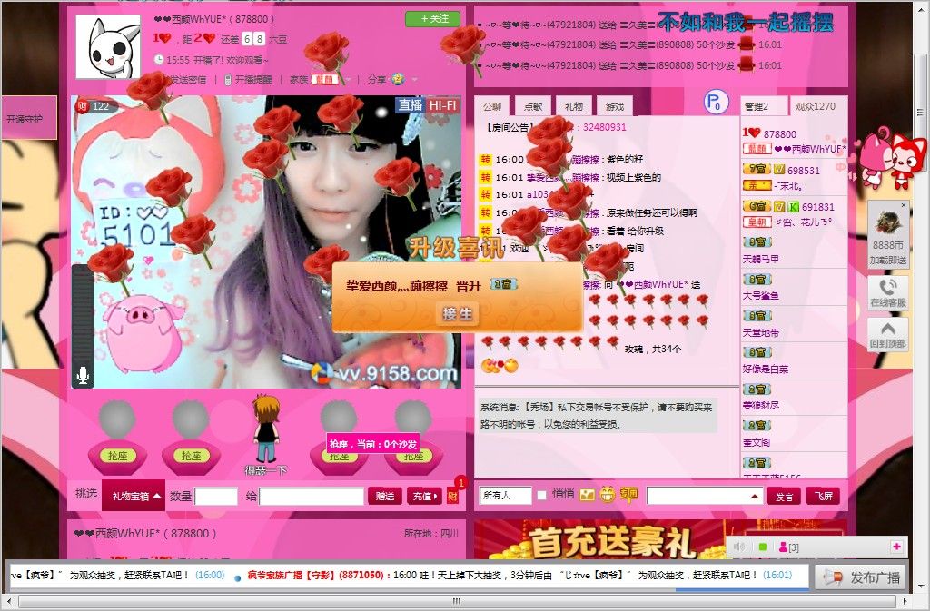Select user 698531 in the audience list
Image resolution: width=930 pixels, height=611 pixels.
794,177
